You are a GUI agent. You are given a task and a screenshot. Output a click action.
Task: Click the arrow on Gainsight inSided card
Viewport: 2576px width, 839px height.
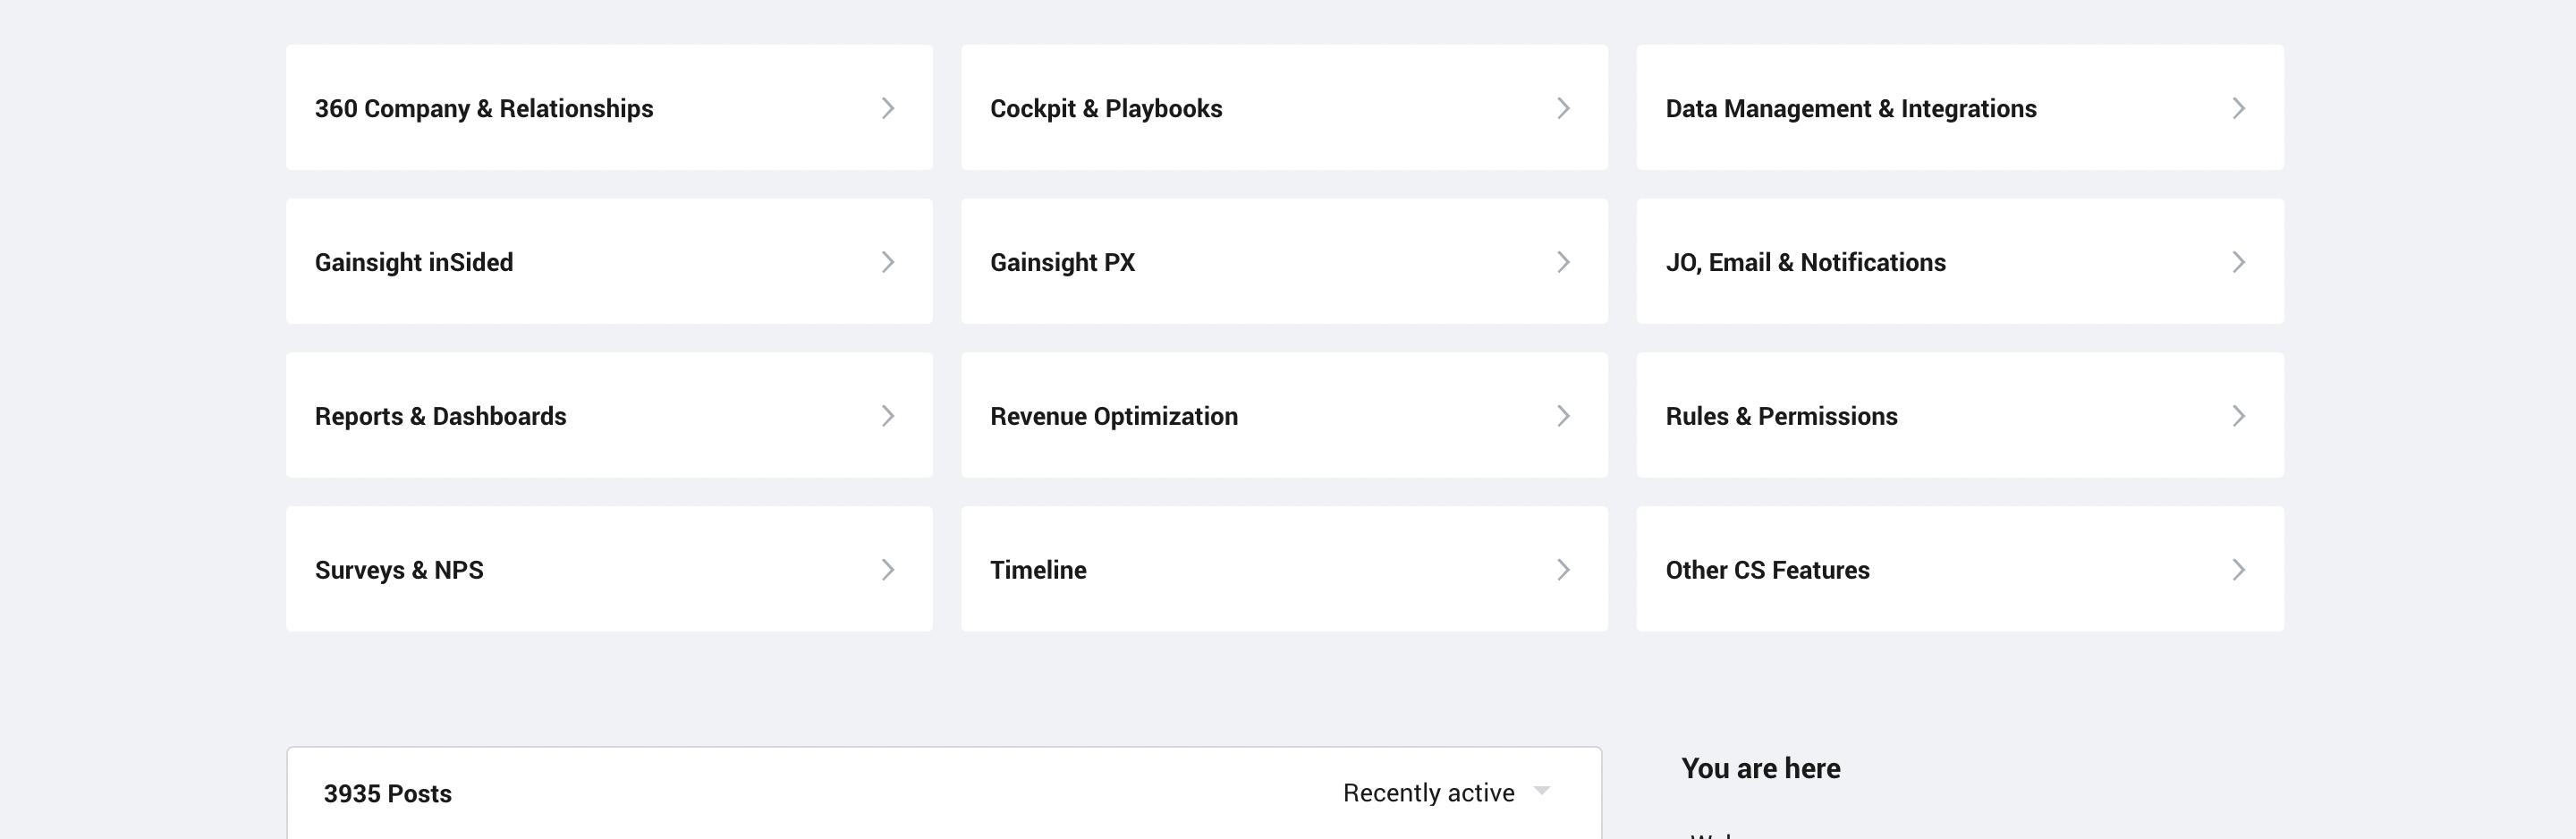tap(888, 262)
